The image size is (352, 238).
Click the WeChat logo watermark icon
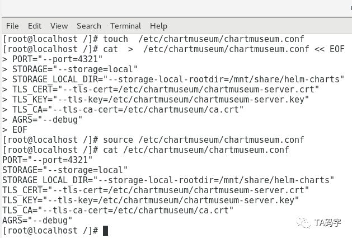tap(303, 223)
